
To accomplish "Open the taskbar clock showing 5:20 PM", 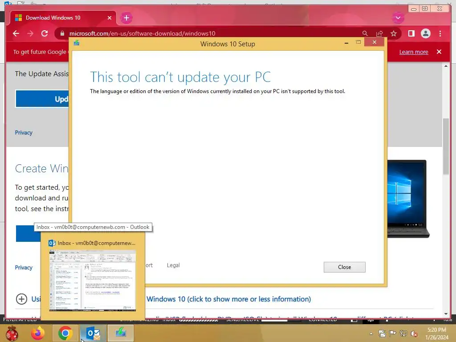I will point(436,334).
